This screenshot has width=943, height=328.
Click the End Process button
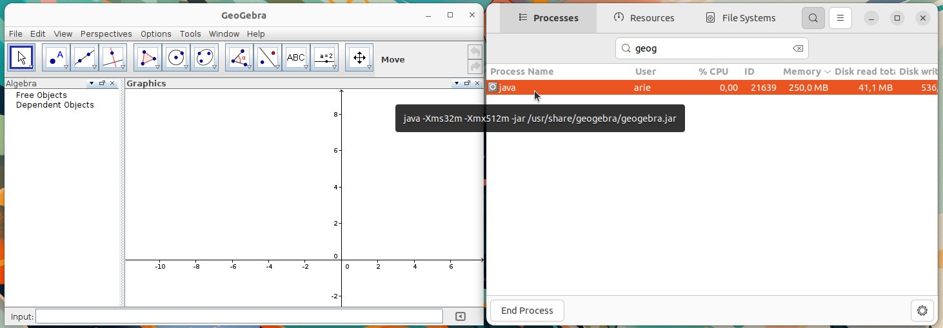coord(527,311)
